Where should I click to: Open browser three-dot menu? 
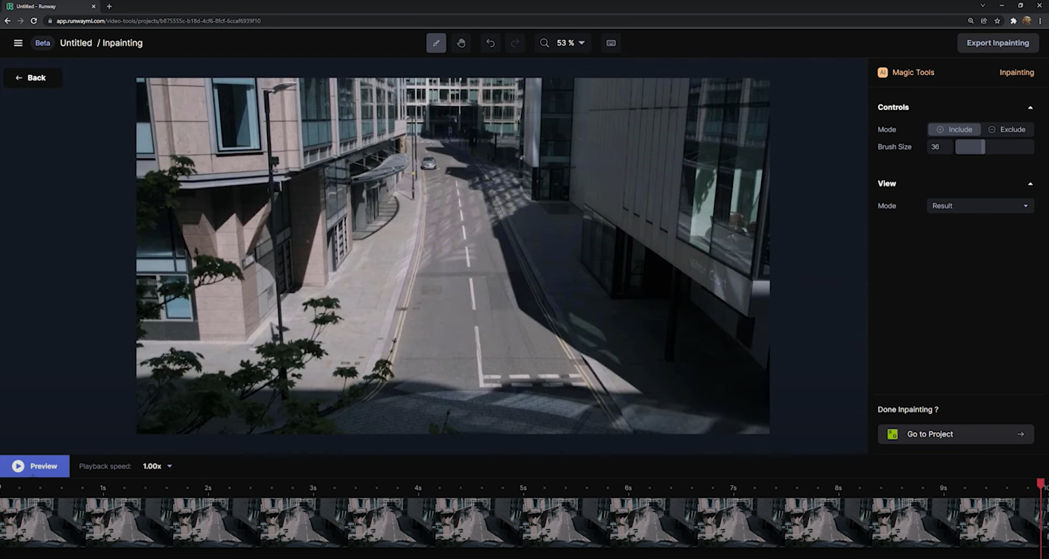click(1040, 21)
